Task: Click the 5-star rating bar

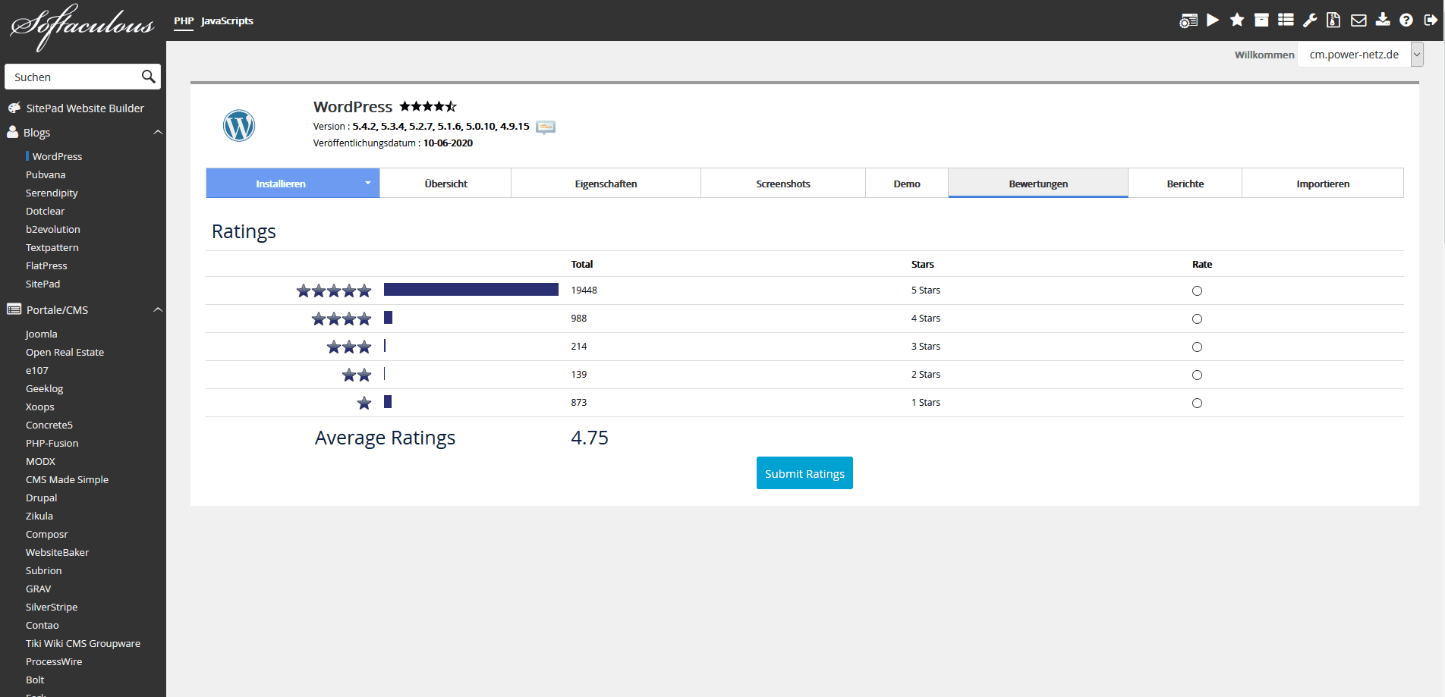Action: [471, 290]
